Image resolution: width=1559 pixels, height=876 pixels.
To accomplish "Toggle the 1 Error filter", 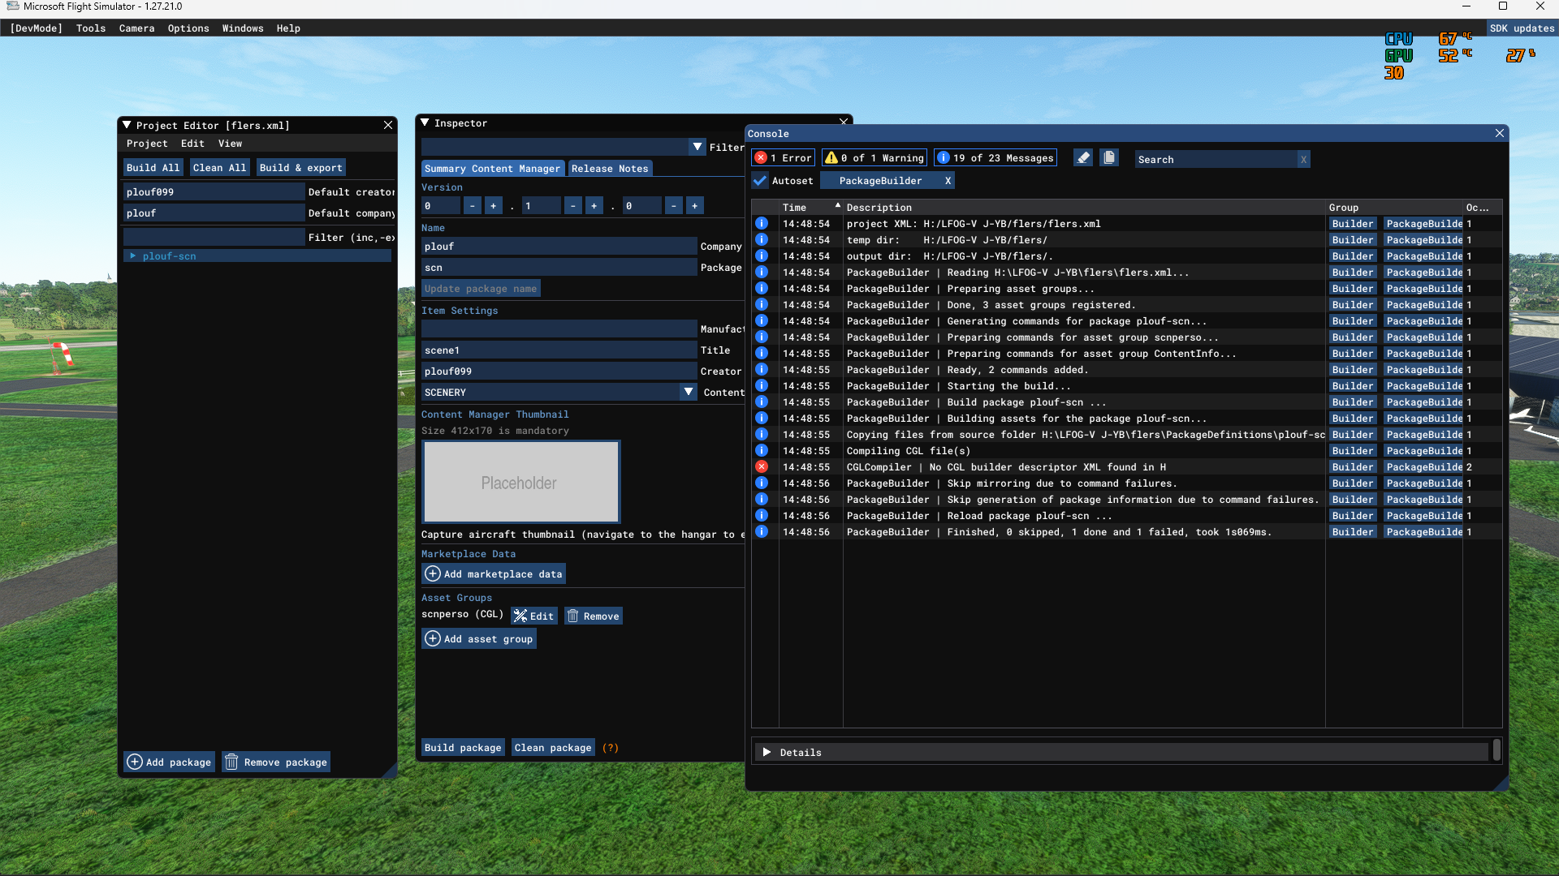I will [784, 158].
